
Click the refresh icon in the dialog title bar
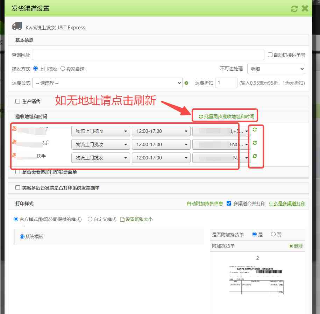(294, 8)
